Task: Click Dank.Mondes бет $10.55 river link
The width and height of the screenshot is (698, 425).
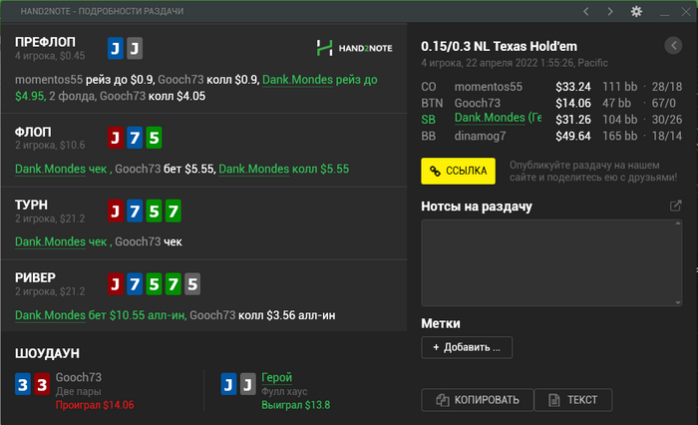Action: [101, 315]
